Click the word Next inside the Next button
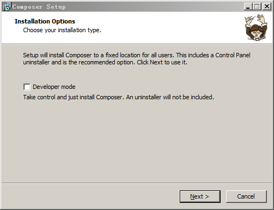This screenshot has width=274, height=210. (197, 196)
